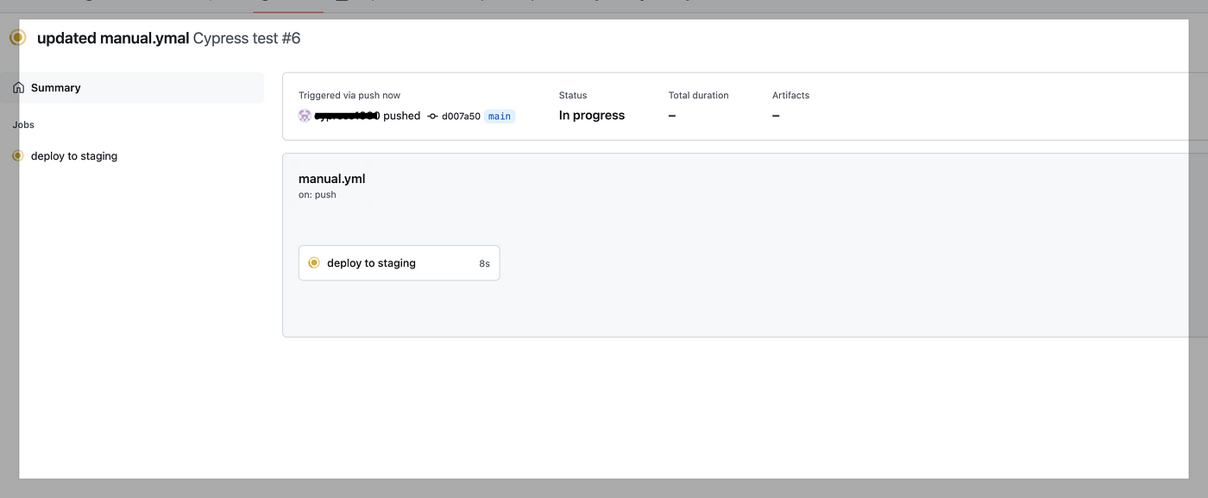This screenshot has width=1208, height=498.
Task: Select the Summary navigation item
Action: [55, 87]
